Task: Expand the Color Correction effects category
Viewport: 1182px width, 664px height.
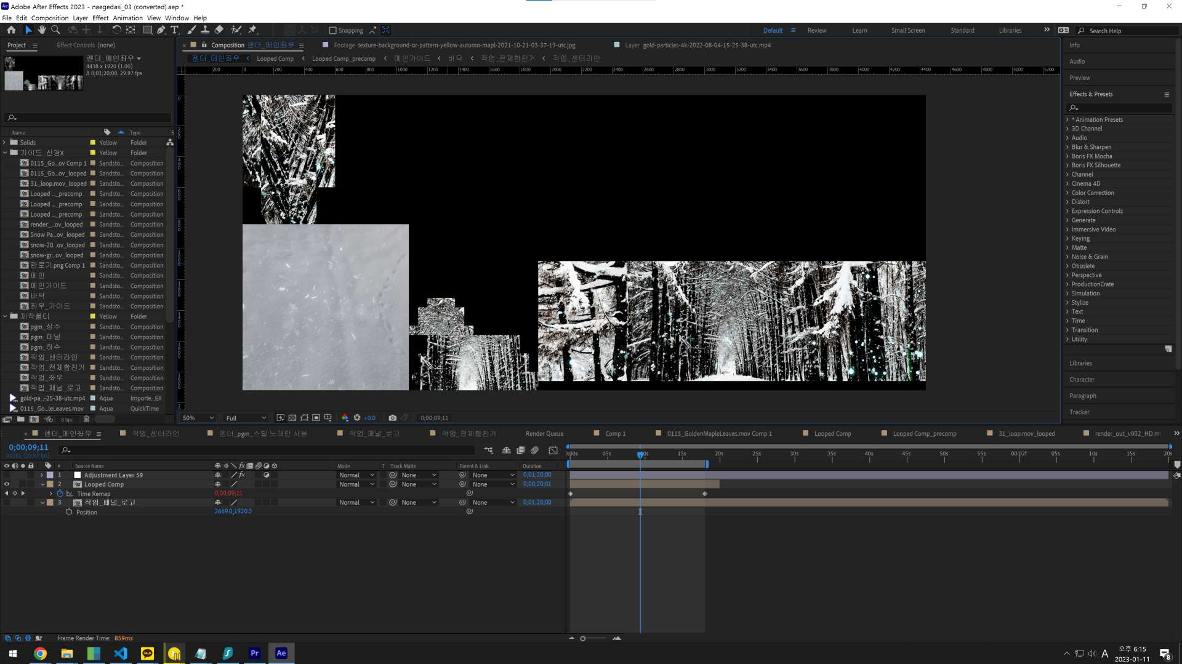Action: 1067,193
